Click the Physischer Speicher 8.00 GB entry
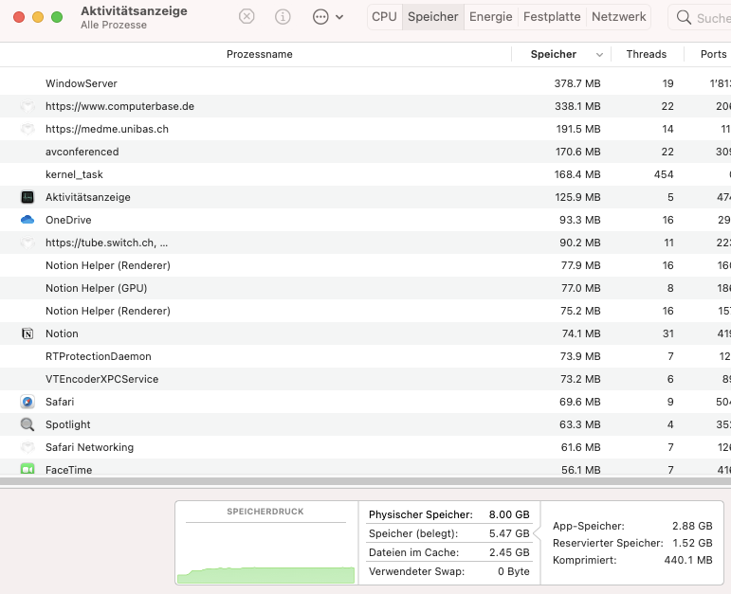The width and height of the screenshot is (731, 594). [x=449, y=514]
